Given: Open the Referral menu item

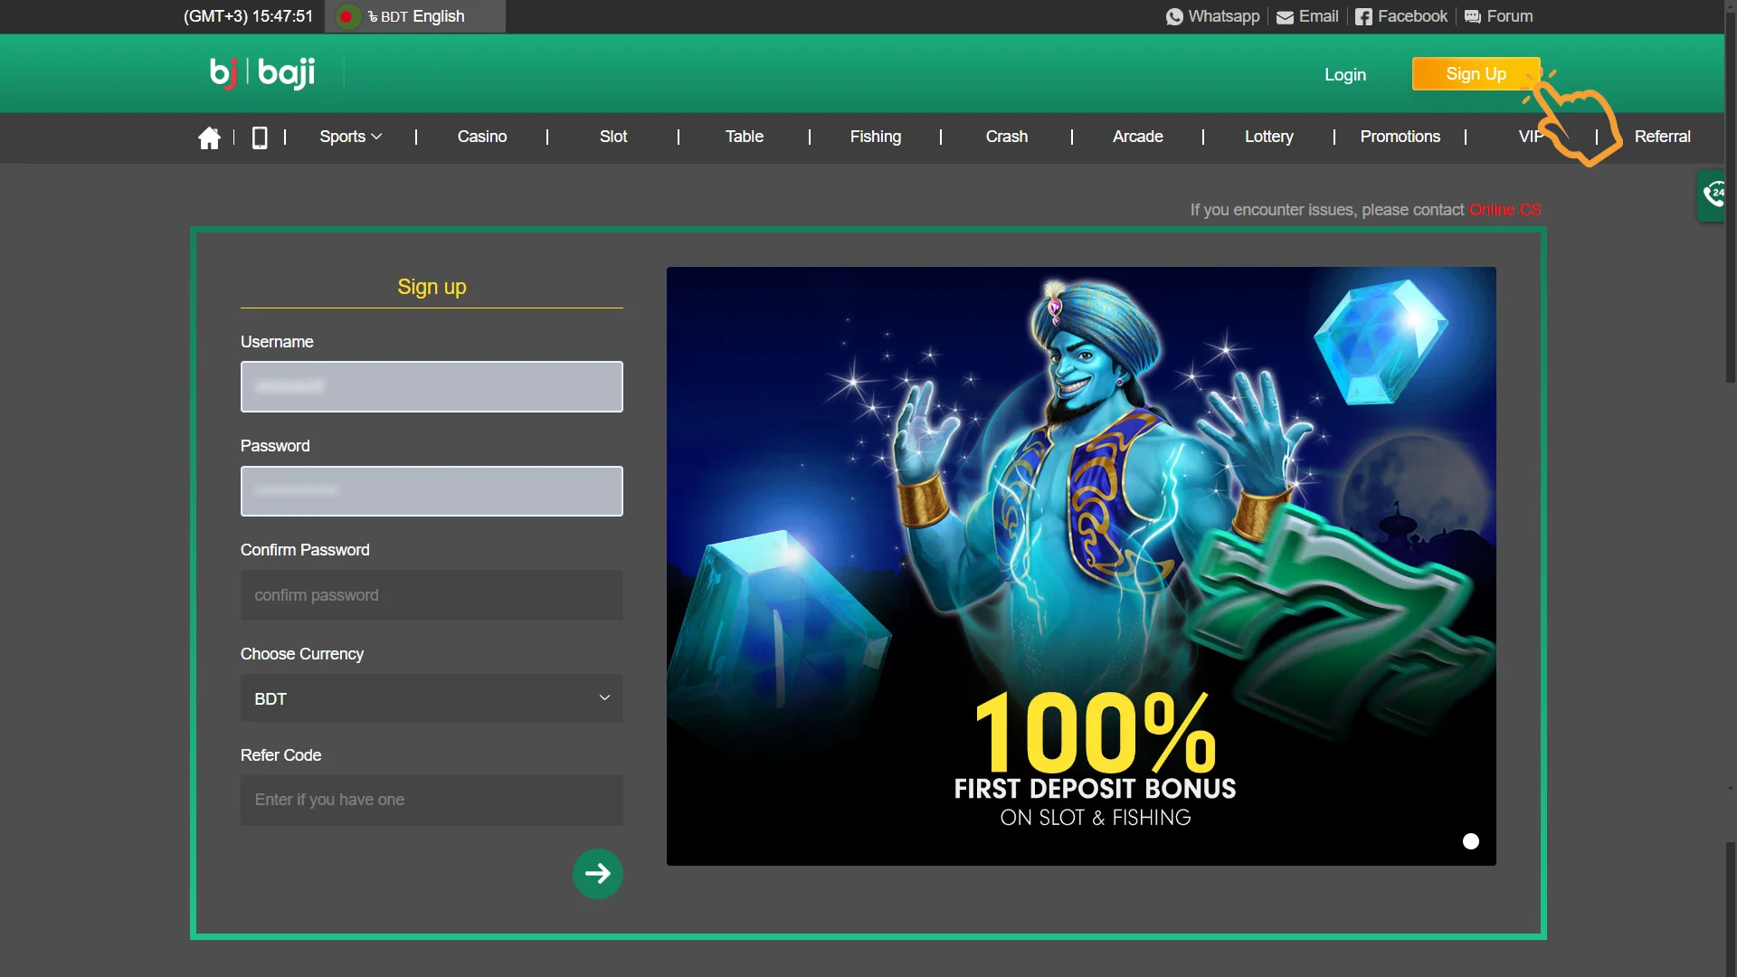Looking at the screenshot, I should 1662,137.
